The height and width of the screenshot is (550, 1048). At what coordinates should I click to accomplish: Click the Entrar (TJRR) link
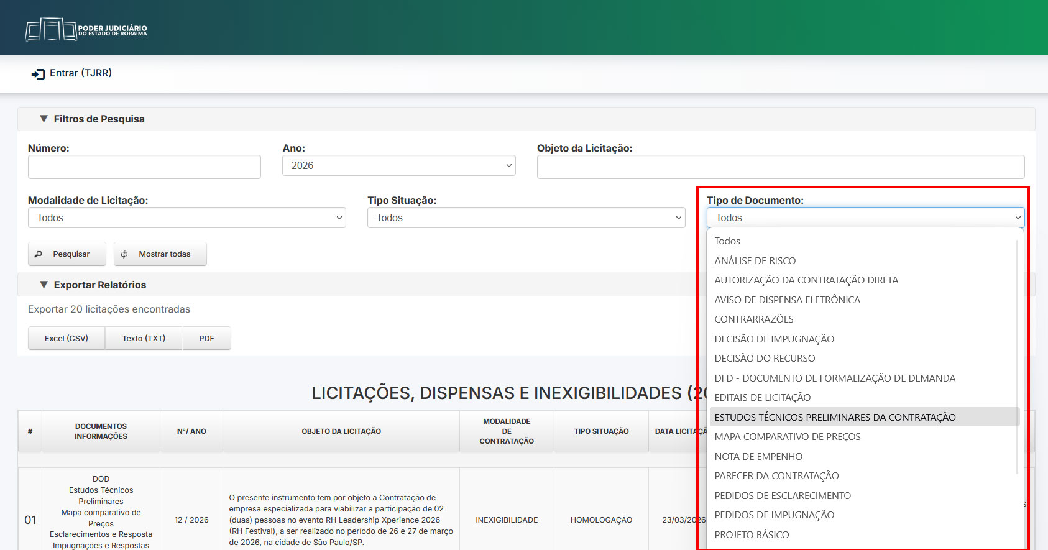tap(81, 73)
